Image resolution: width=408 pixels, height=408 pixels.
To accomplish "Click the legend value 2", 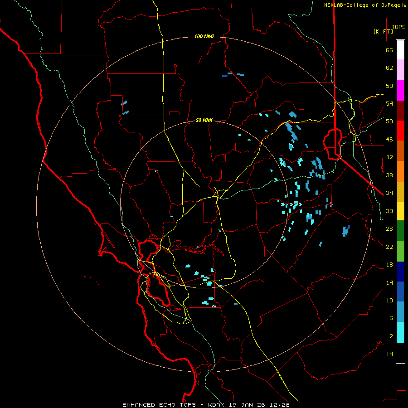I will pyautogui.click(x=391, y=336).
